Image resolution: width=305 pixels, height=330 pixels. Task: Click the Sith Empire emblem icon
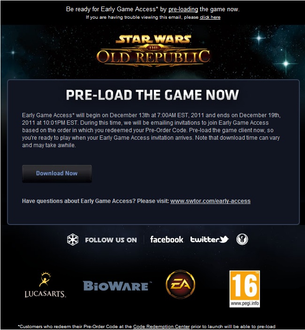[73, 240]
